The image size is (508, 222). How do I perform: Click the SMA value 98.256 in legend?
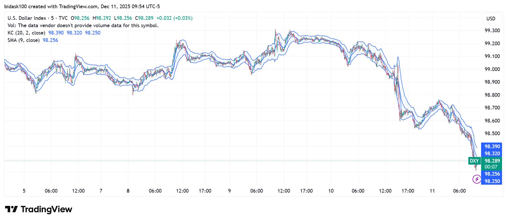(x=50, y=40)
